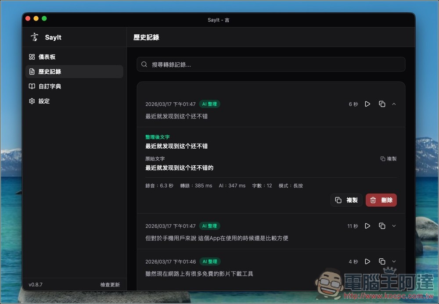
Task: Click the copy icon on the 4秒 entry
Action: pos(381,261)
